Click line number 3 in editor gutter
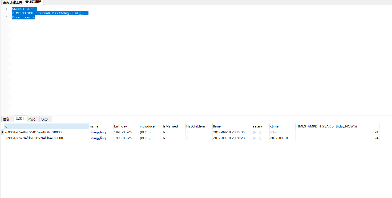 coord(6,17)
